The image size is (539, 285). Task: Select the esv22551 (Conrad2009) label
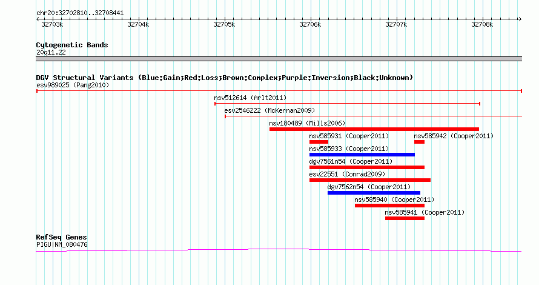347,174
